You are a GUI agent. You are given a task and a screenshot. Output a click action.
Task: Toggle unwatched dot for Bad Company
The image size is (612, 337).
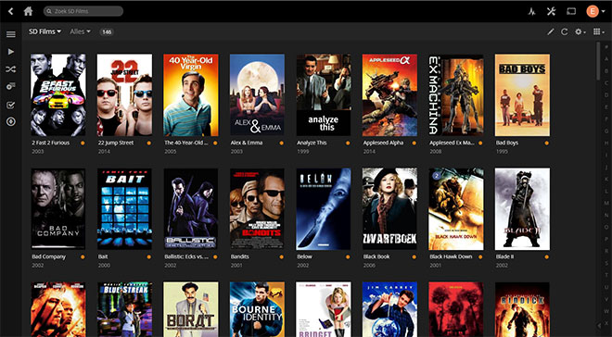pyautogui.click(x=83, y=257)
